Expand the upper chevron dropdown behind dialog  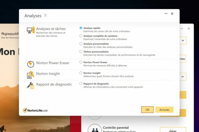[183, 41]
